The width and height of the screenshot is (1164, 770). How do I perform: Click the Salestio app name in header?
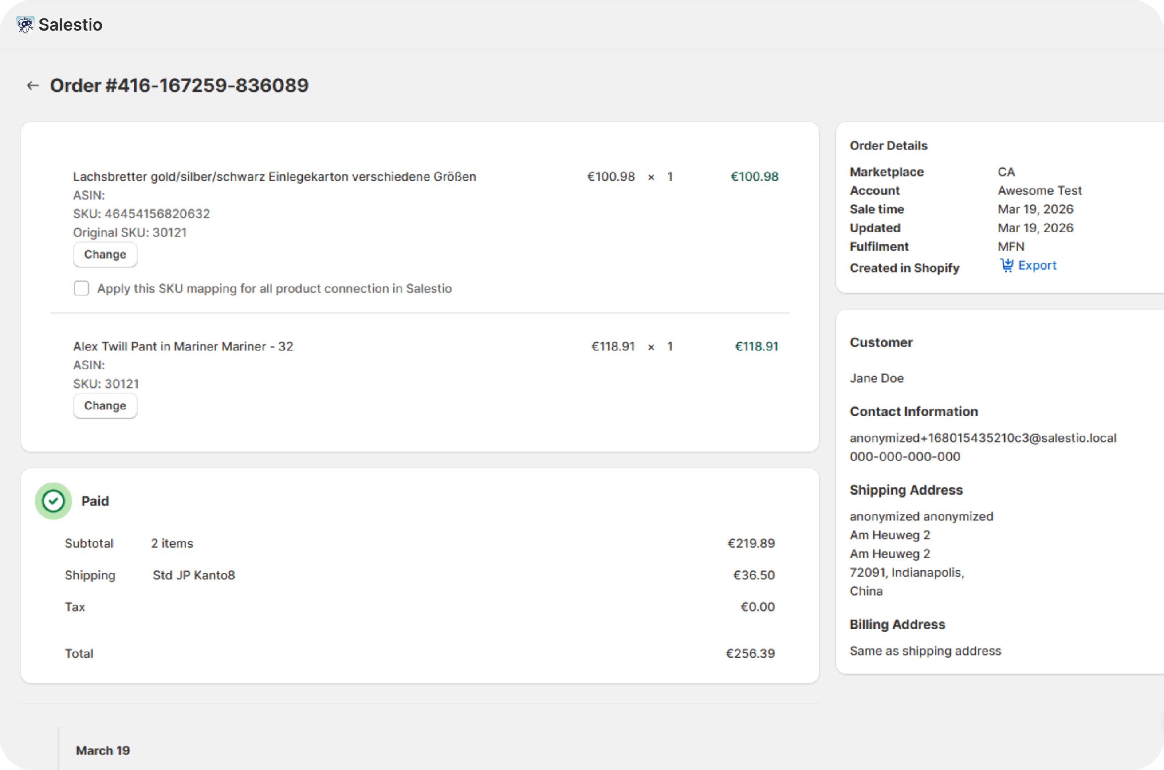pos(70,24)
